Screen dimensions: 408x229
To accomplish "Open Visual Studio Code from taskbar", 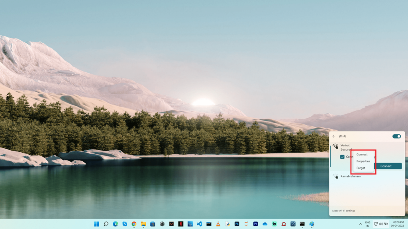I will [x=199, y=224].
